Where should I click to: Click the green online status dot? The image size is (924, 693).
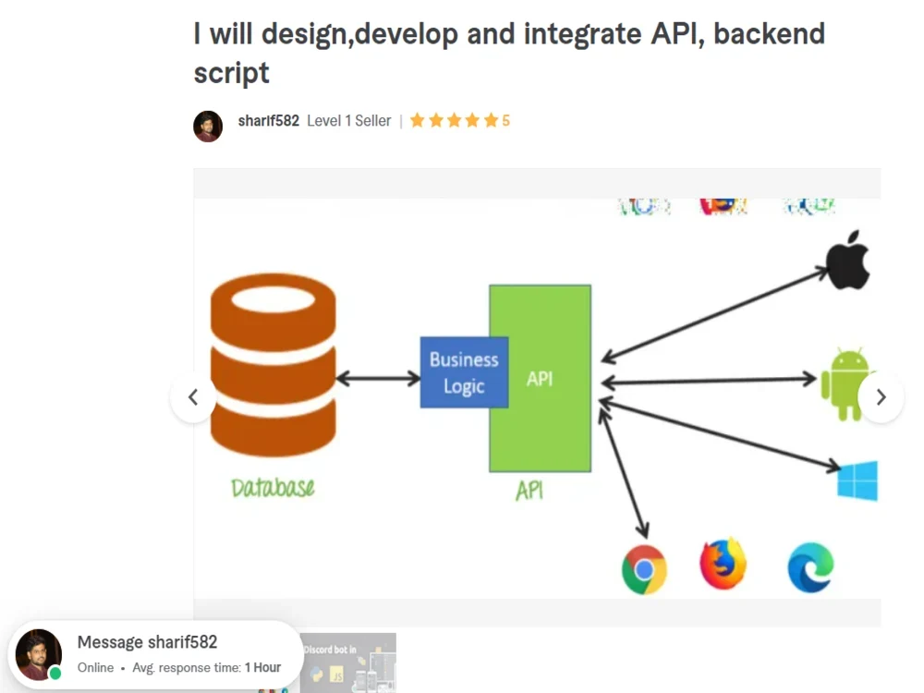click(54, 674)
